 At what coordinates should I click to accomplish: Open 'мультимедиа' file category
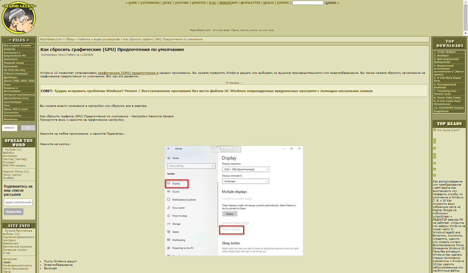pyautogui.click(x=12, y=102)
